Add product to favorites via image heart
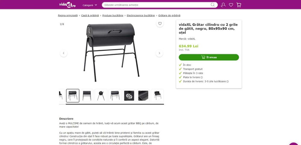The width and height of the screenshot is (301, 145). pos(160,23)
